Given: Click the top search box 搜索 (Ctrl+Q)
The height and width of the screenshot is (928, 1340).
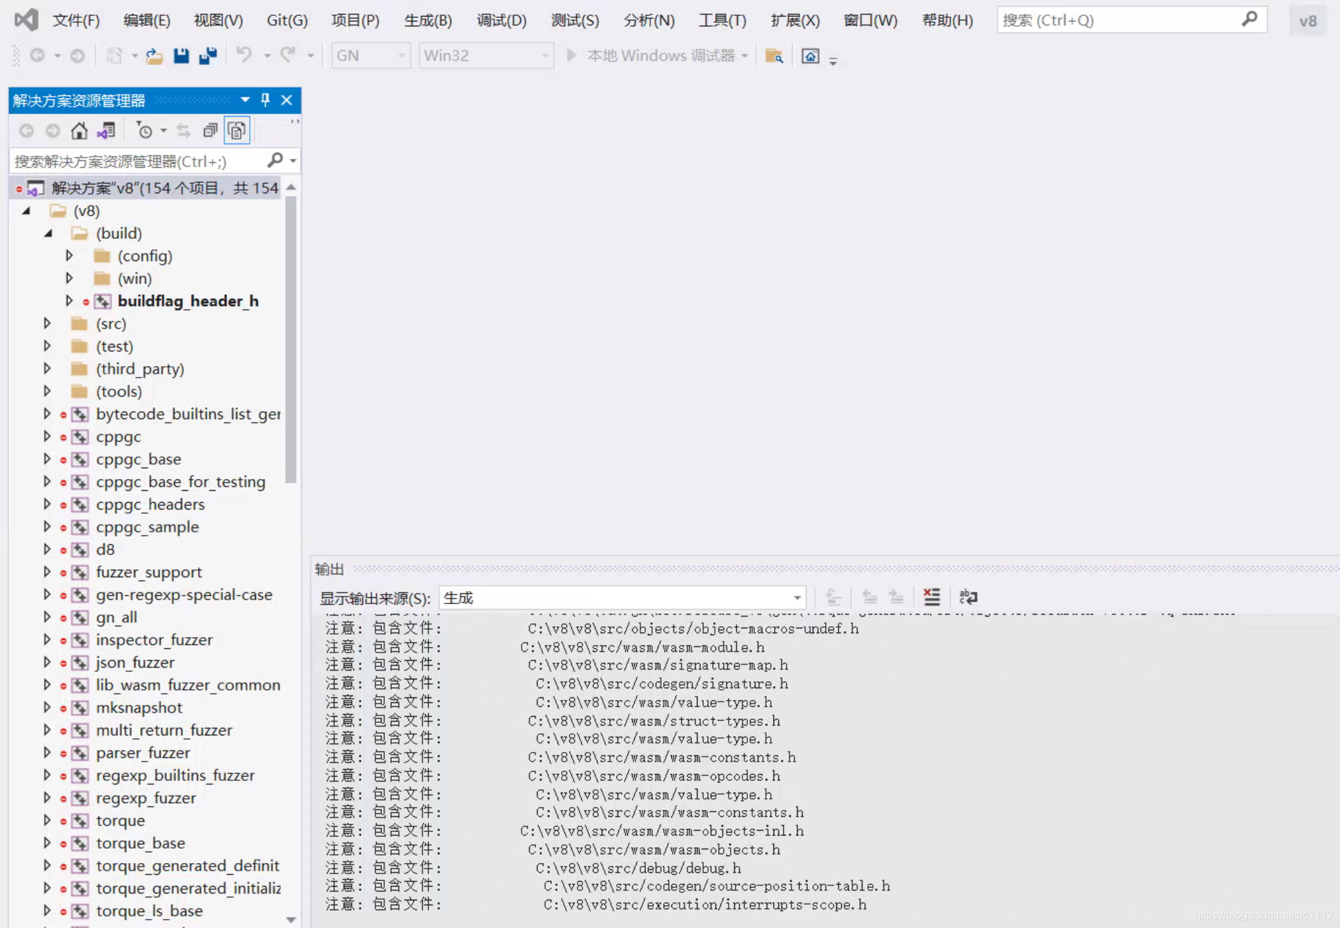Looking at the screenshot, I should tap(1132, 20).
